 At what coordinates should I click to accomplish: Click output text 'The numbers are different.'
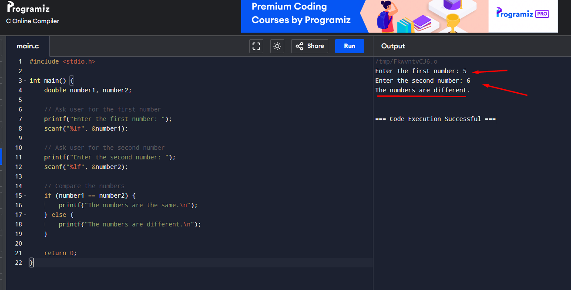pos(423,90)
